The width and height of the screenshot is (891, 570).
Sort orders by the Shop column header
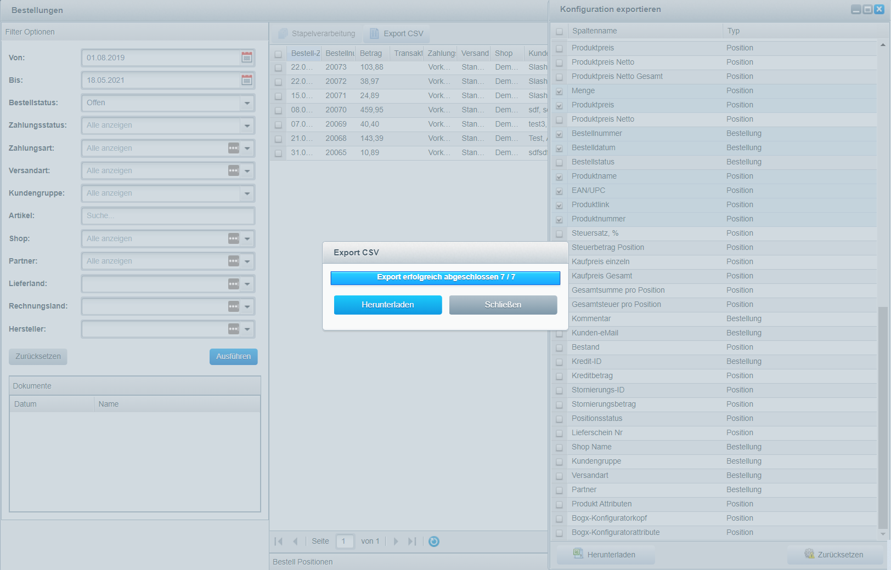[507, 53]
